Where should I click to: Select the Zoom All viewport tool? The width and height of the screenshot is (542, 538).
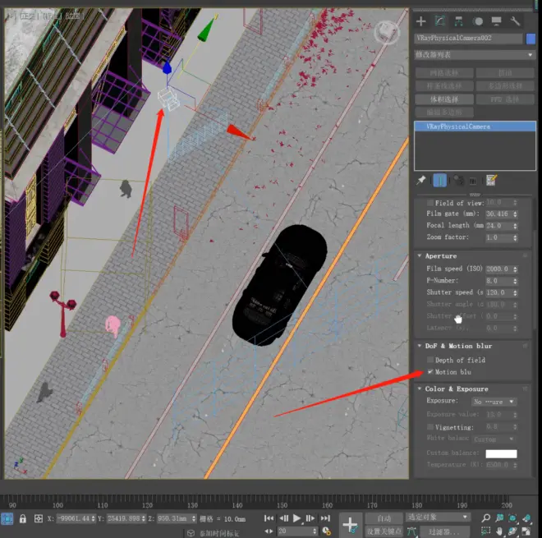coord(499,518)
